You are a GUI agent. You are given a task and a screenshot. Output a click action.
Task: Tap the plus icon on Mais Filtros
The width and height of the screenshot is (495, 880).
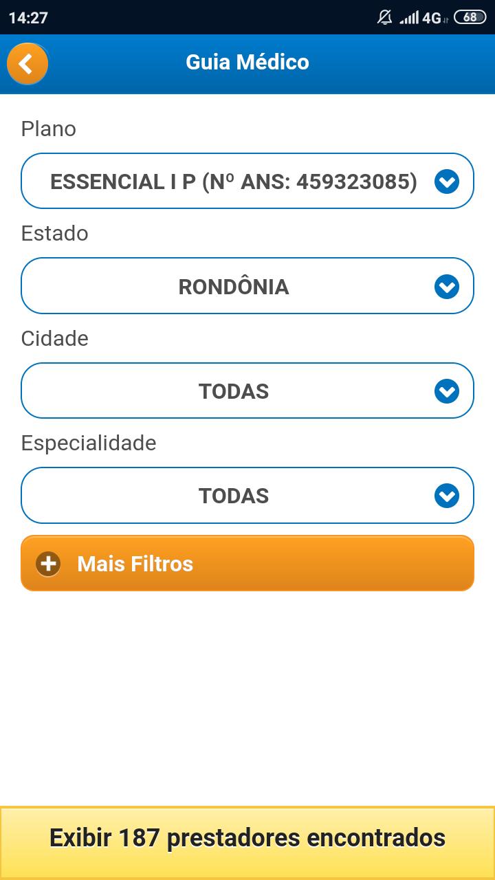tap(48, 564)
